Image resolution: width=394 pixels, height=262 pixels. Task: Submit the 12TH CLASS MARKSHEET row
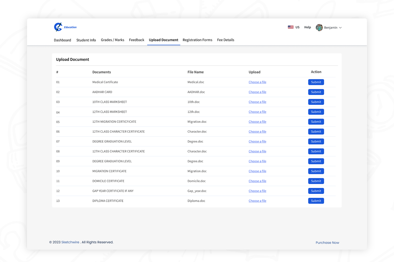click(x=316, y=112)
